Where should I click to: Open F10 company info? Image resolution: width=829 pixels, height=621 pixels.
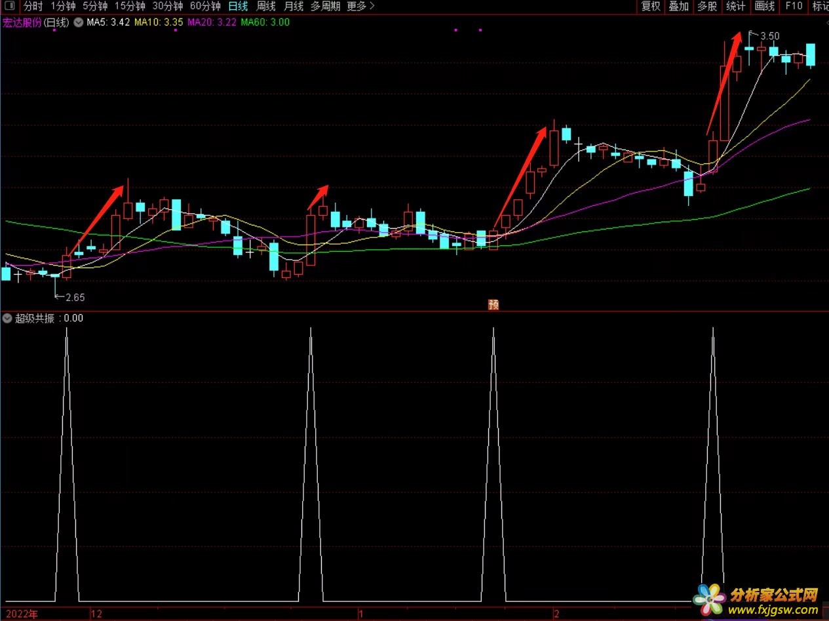[x=794, y=6]
